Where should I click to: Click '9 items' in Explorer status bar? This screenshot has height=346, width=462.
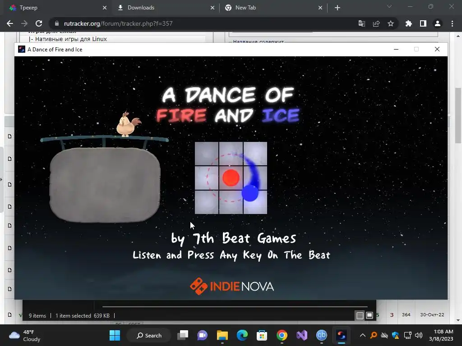37,316
